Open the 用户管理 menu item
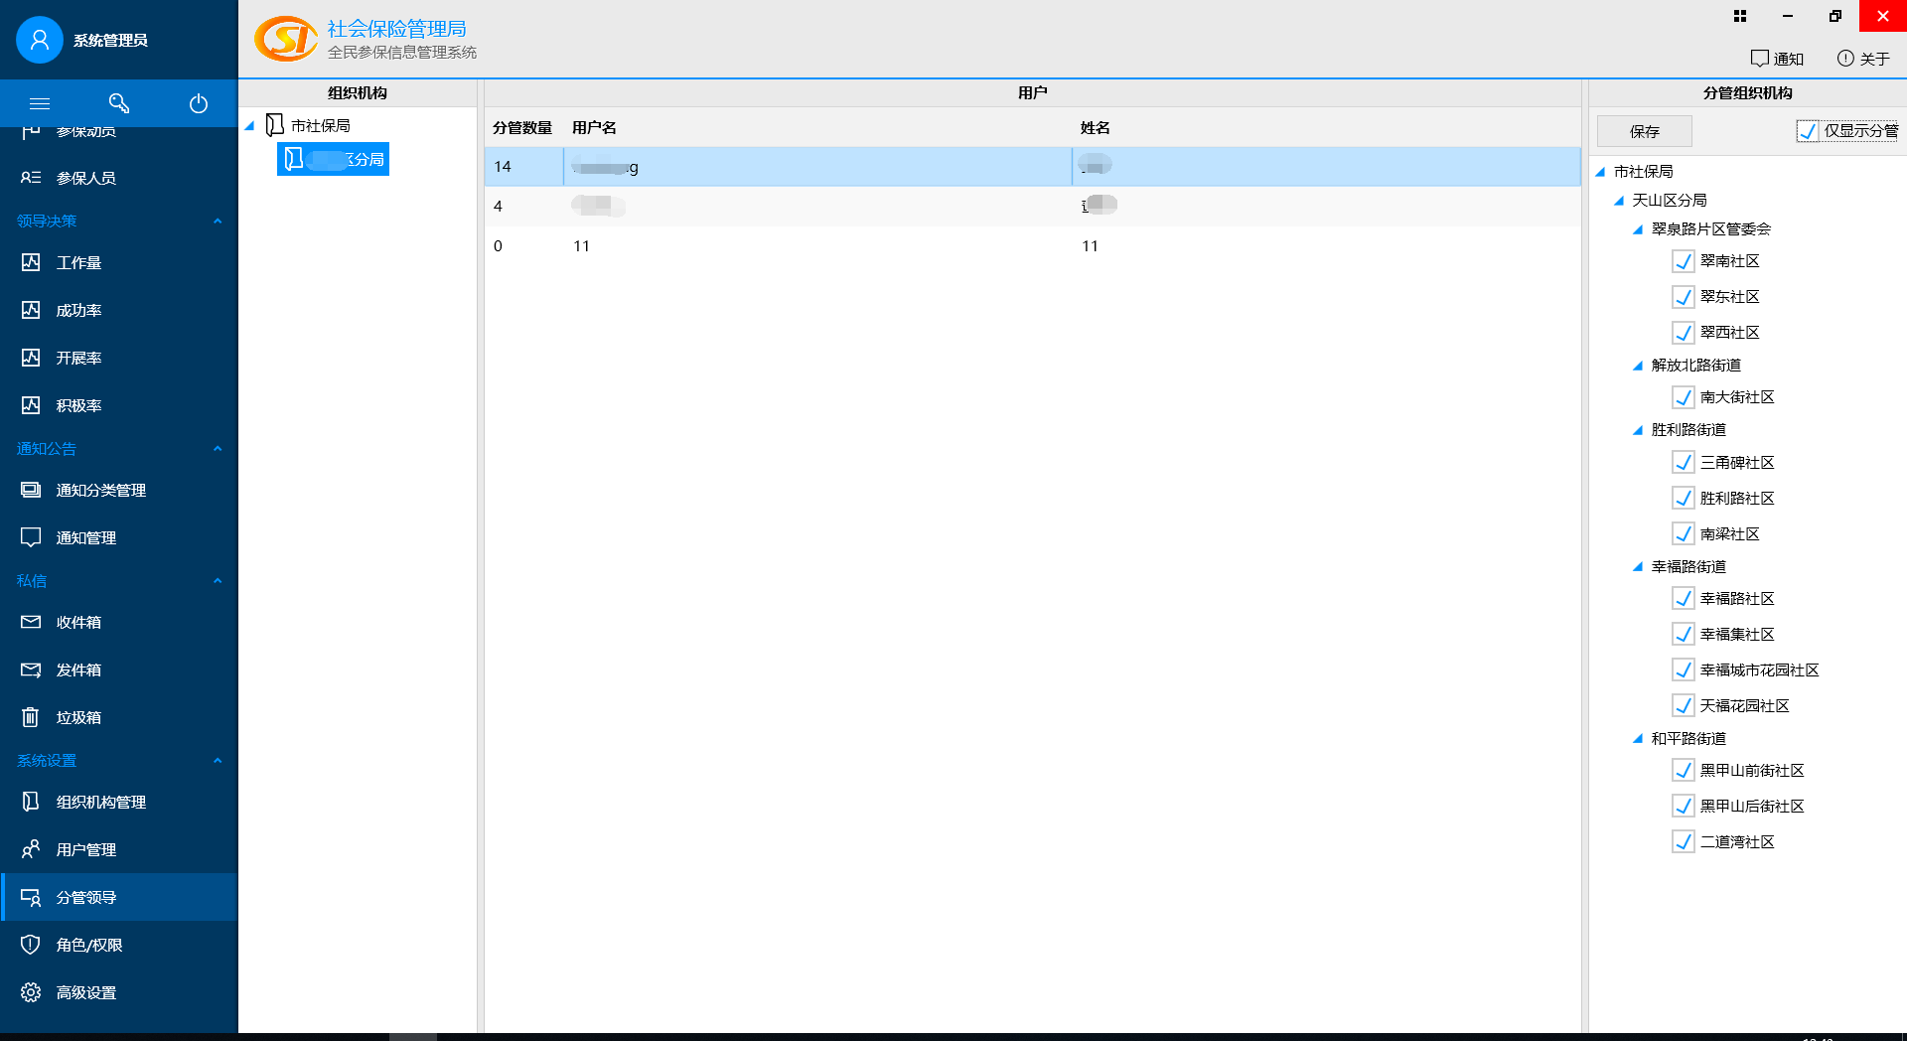The width and height of the screenshot is (1907, 1041). tap(85, 849)
